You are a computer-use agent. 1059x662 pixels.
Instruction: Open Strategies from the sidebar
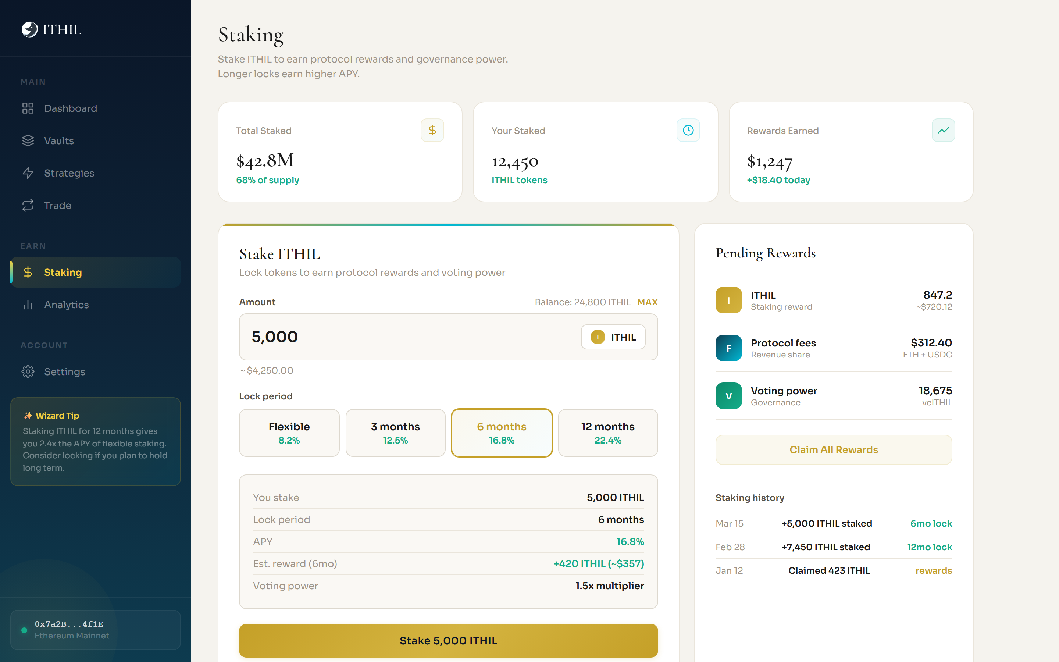click(x=95, y=173)
